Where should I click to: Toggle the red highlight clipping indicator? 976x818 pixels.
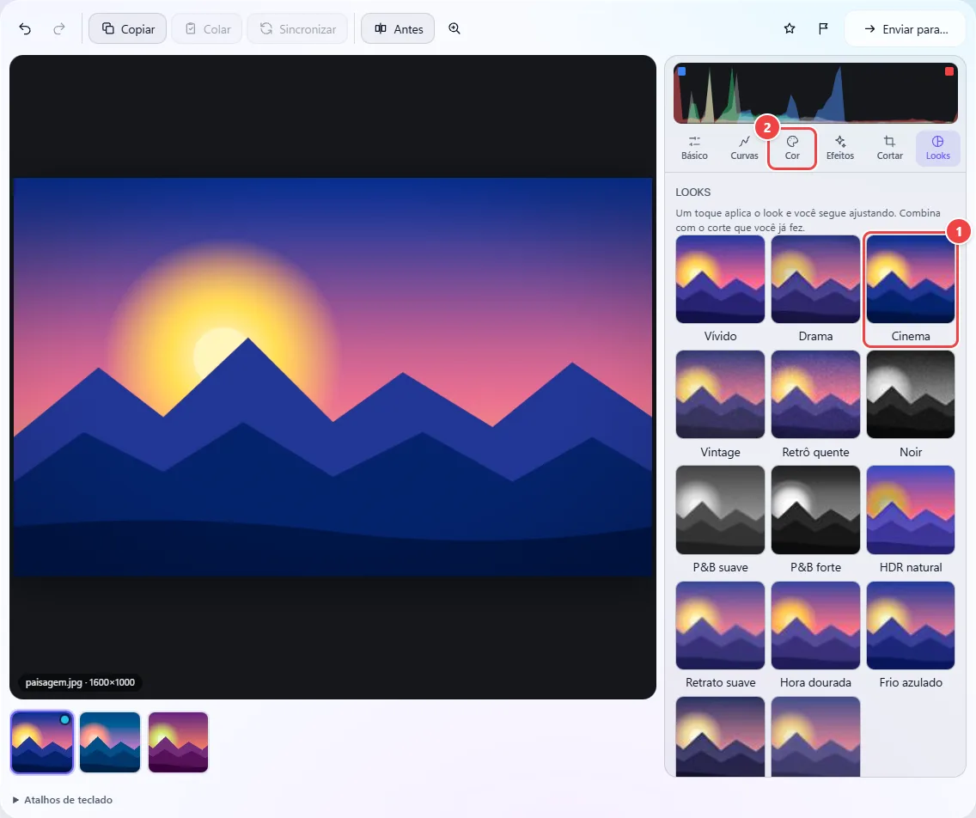949,71
